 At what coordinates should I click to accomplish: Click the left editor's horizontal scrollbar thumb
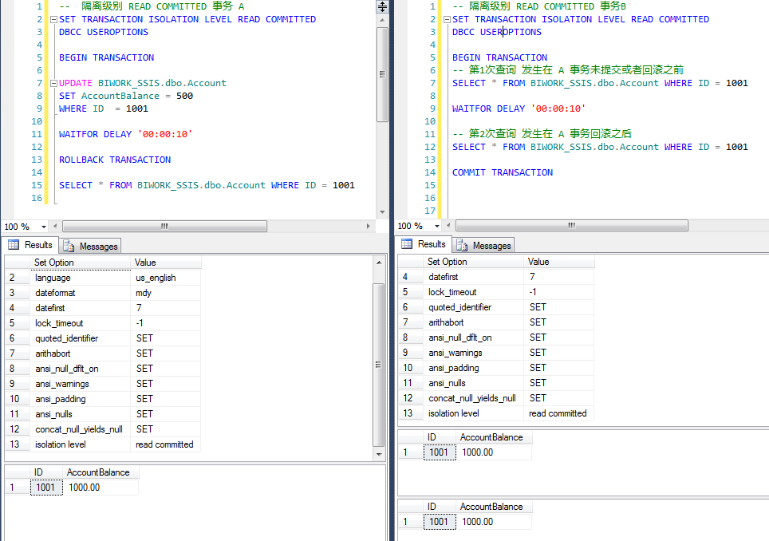(x=164, y=227)
